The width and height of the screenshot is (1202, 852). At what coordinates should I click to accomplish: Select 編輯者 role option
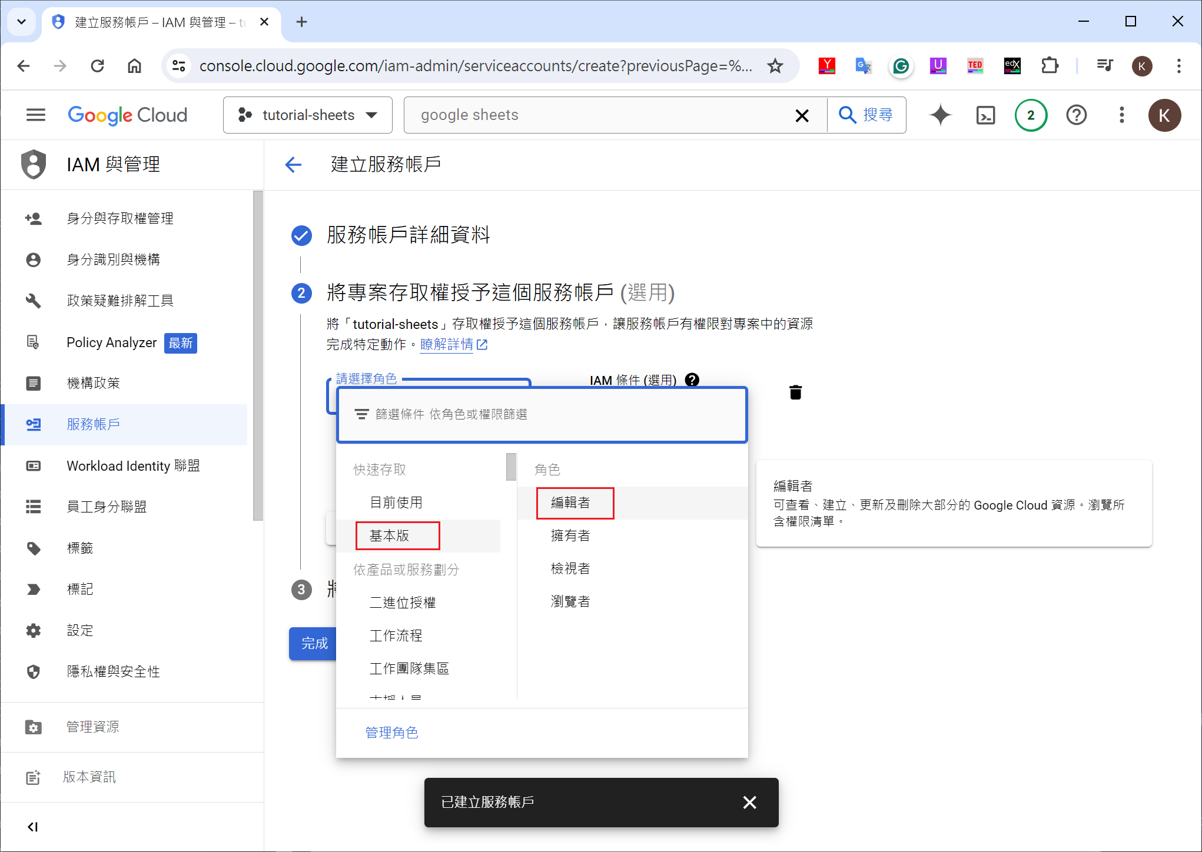[x=570, y=502]
